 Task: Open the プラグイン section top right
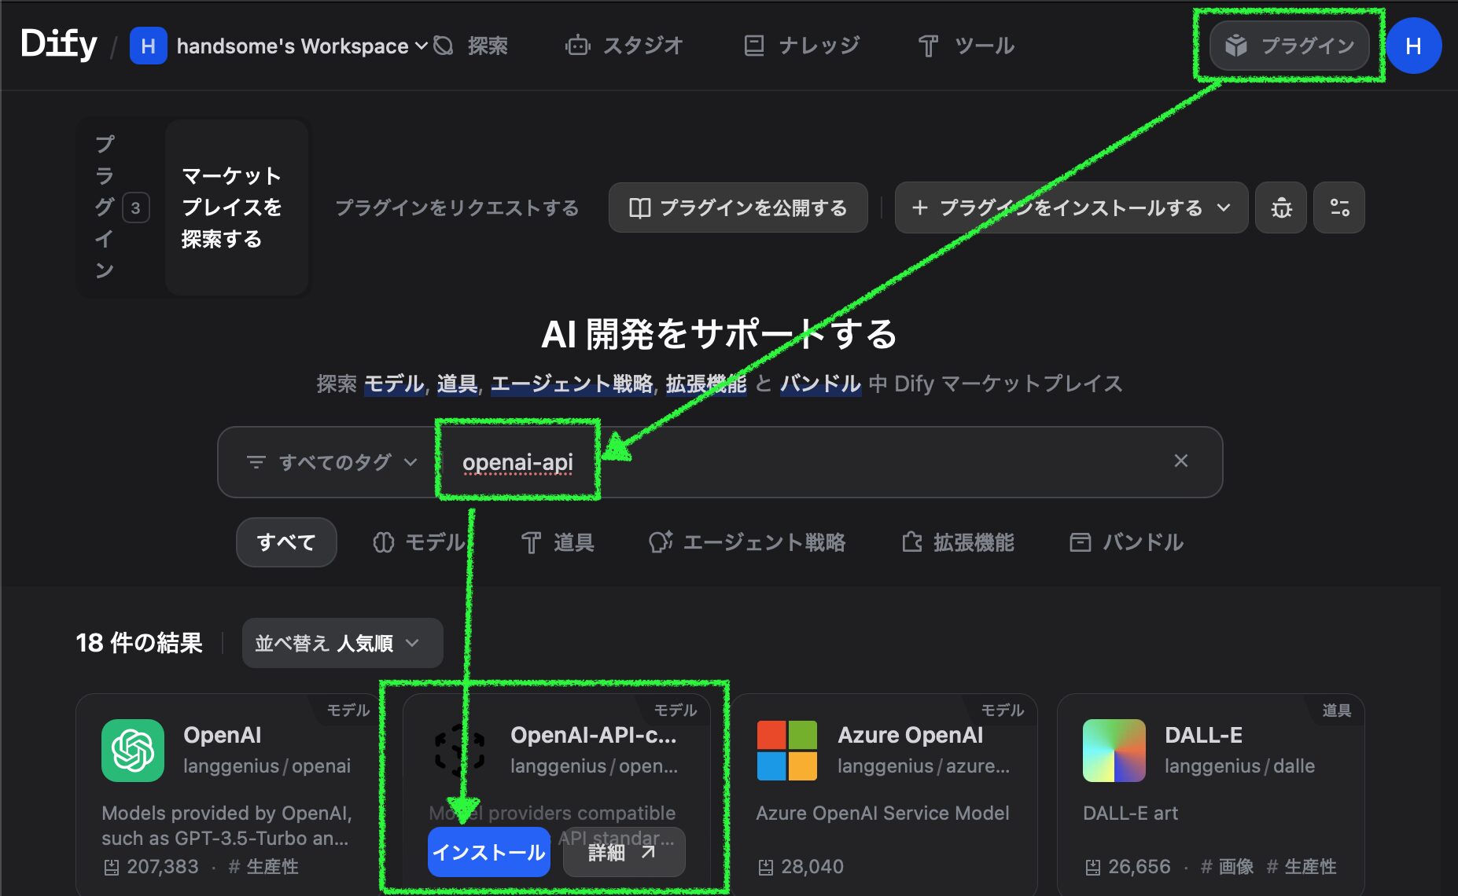1288,46
